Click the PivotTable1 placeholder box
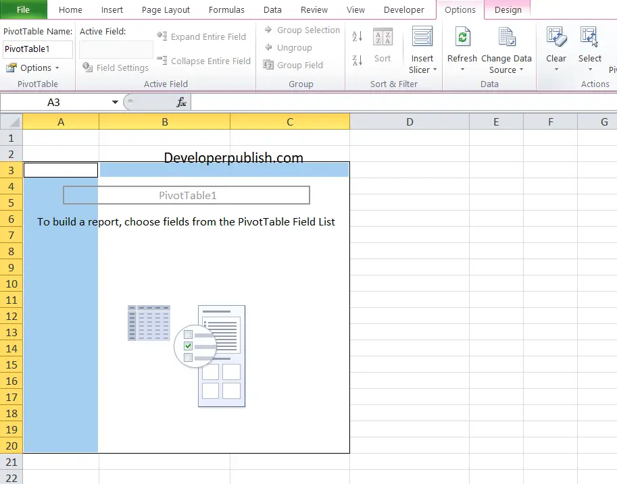617x484 pixels. [x=187, y=195]
